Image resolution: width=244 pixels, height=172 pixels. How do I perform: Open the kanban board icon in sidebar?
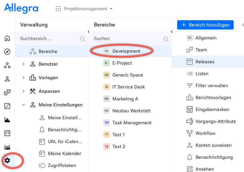pyautogui.click(x=7, y=133)
